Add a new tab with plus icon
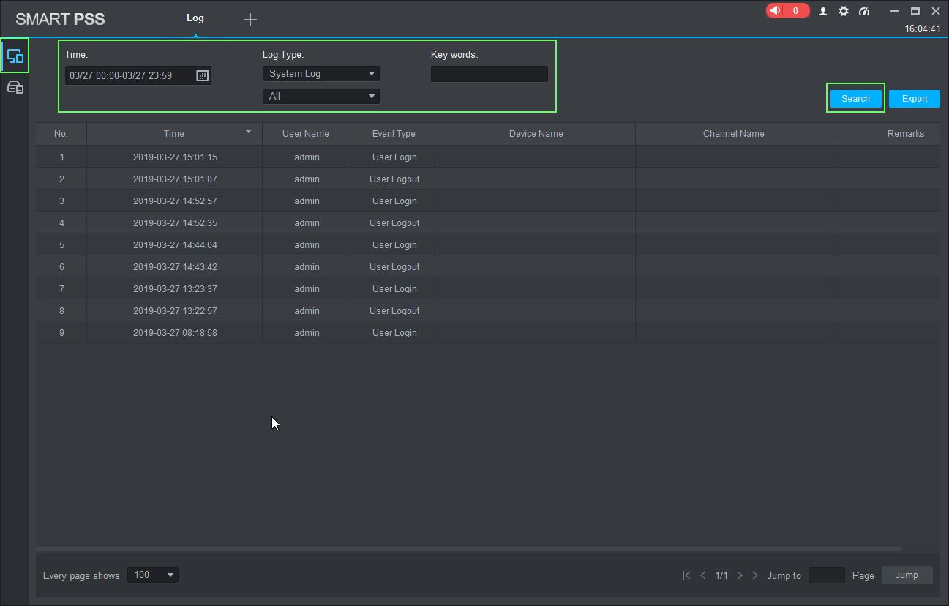The height and width of the screenshot is (606, 949). (x=250, y=20)
